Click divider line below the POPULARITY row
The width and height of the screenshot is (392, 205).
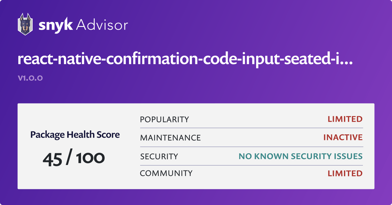(251, 128)
